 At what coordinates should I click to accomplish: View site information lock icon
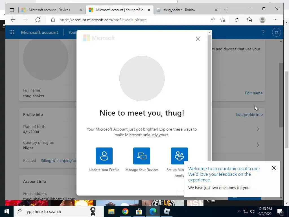pyautogui.click(x=53, y=20)
